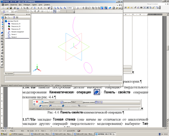The width and height of the screenshot is (169, 136).
Task: Expand the Word toolbar options chevron
Action: (x=160, y=8)
